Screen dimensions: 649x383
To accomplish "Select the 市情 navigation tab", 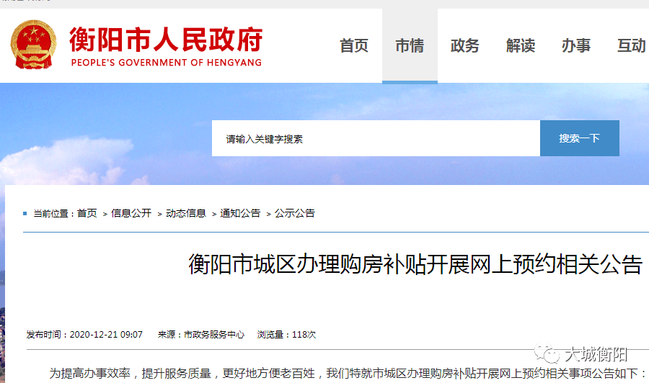I will (410, 45).
